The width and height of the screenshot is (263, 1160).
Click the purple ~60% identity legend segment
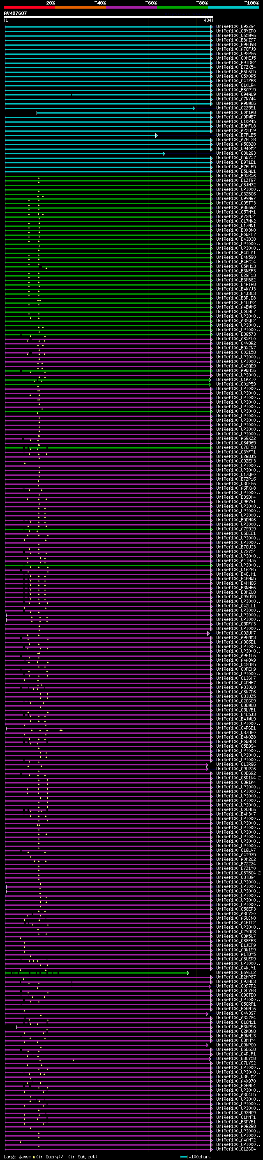[x=132, y=7]
